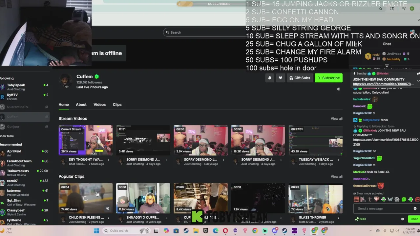Expand the gift leaderboard arrow below bauteddy
This screenshot has height=236, width=420.
tap(387, 66)
